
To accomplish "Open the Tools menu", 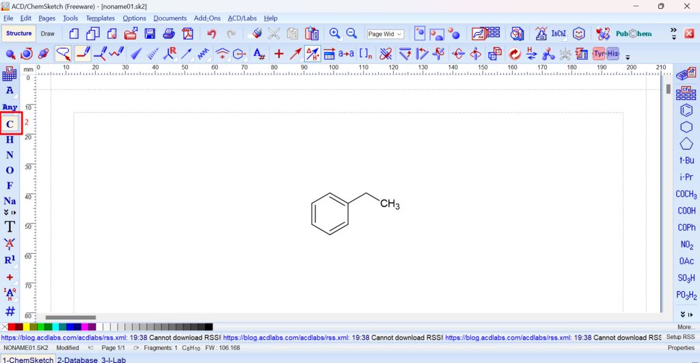I will click(70, 18).
